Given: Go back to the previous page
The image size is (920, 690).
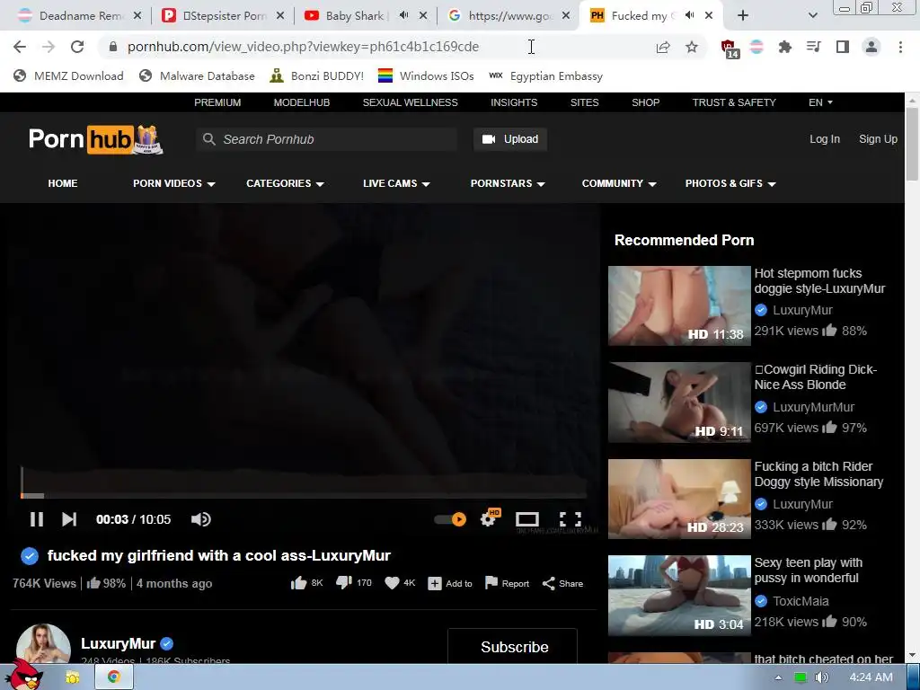Looking at the screenshot, I should pos(20,47).
